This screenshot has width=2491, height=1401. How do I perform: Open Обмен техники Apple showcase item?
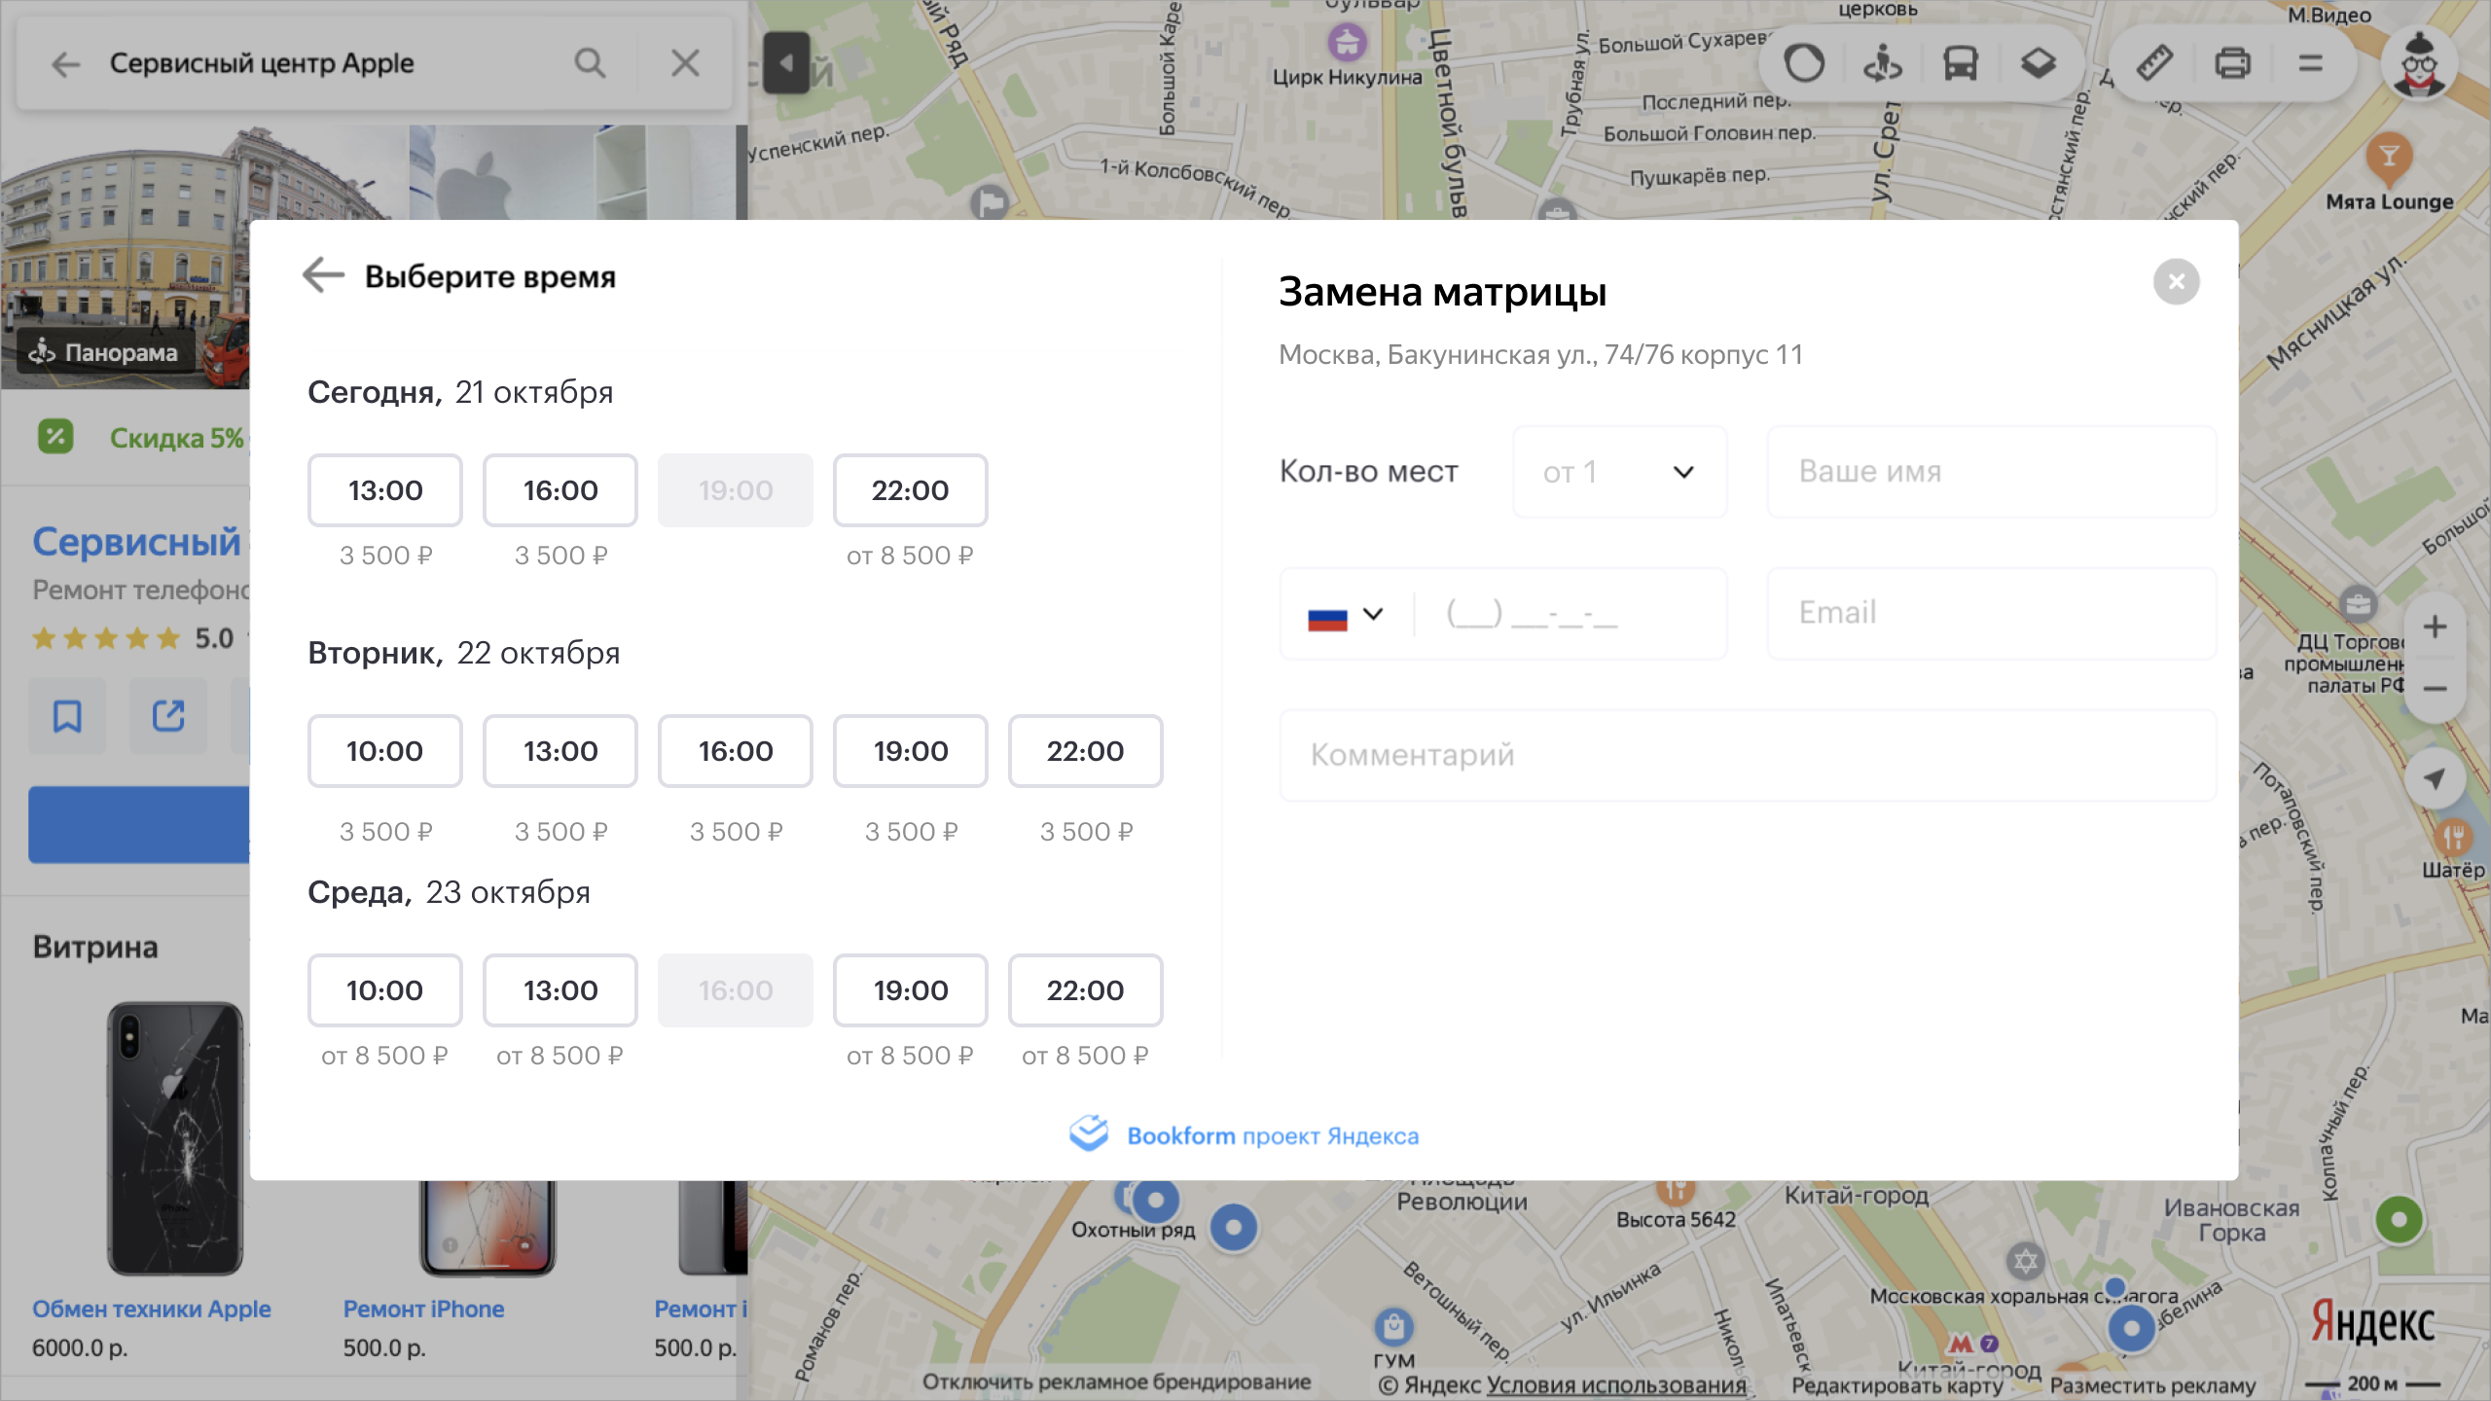click(x=151, y=1310)
